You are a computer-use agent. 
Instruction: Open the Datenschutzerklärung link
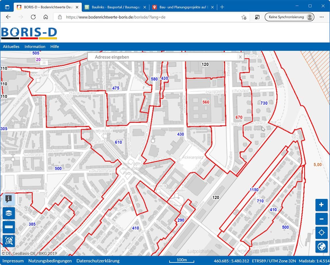pos(98,261)
